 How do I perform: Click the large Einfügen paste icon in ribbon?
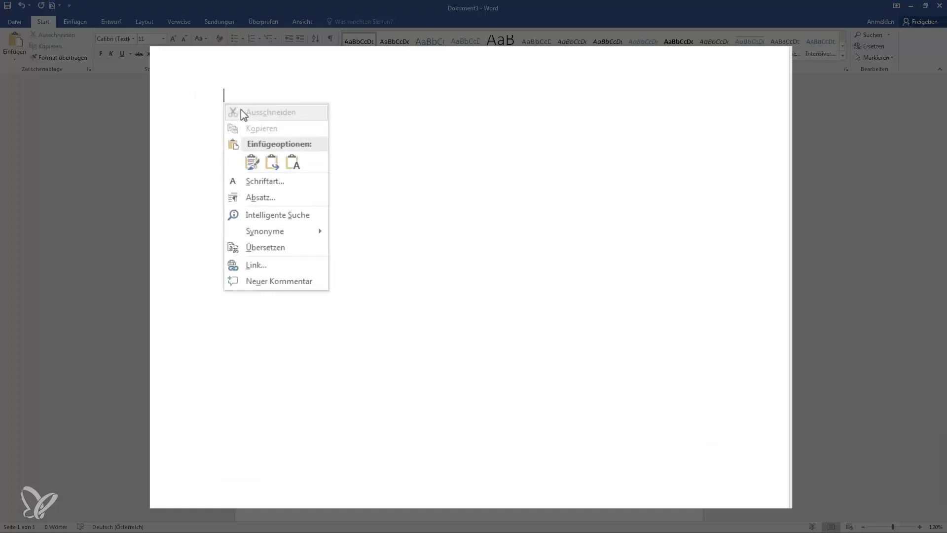(15, 40)
